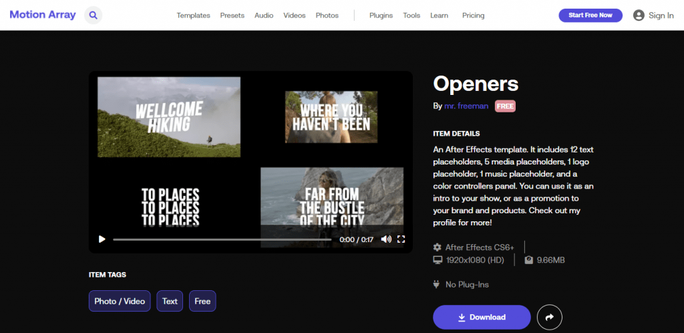Open the Plugins menu

coord(381,15)
